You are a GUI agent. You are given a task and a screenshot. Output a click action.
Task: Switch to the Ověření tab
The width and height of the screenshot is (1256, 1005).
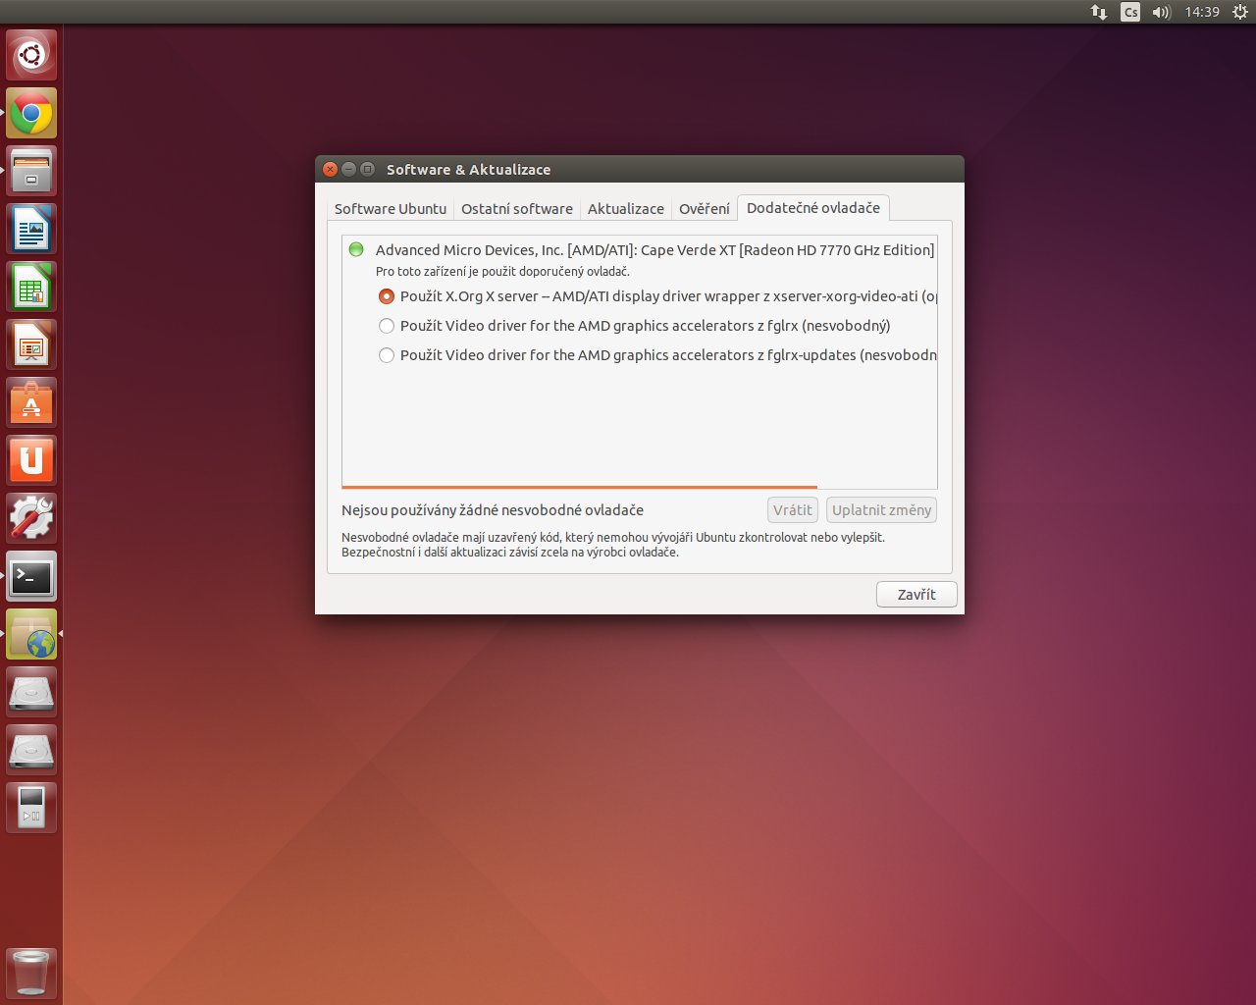705,209
